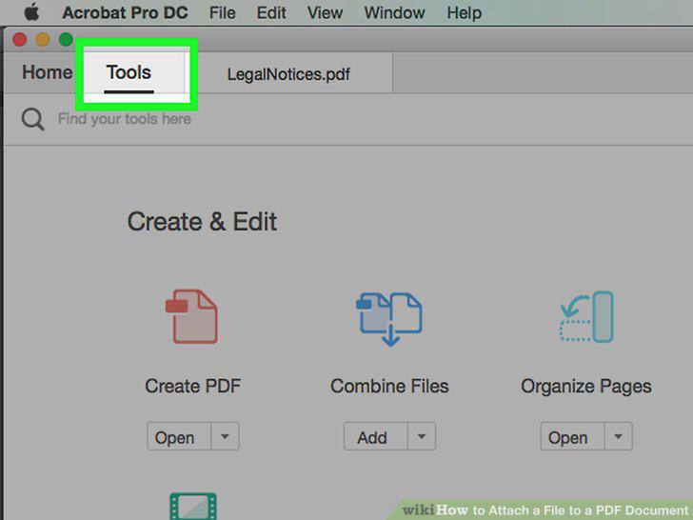Expand the Combine Files Add dropdown arrow

point(422,436)
